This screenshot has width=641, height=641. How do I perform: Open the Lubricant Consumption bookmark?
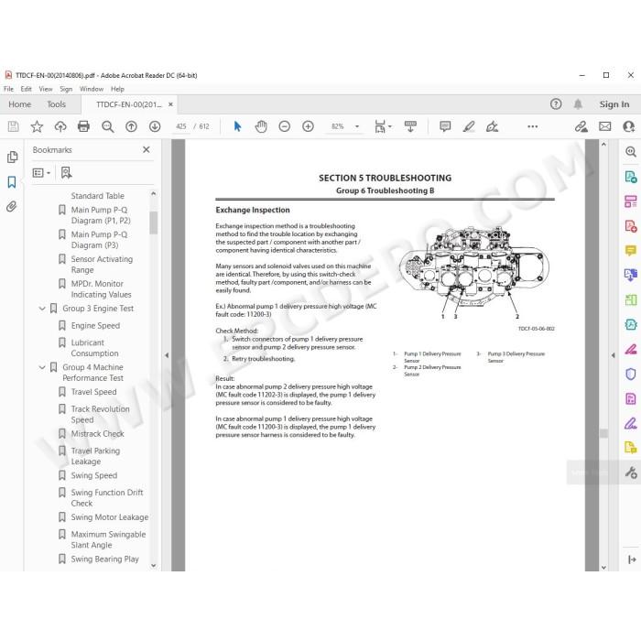tap(95, 348)
